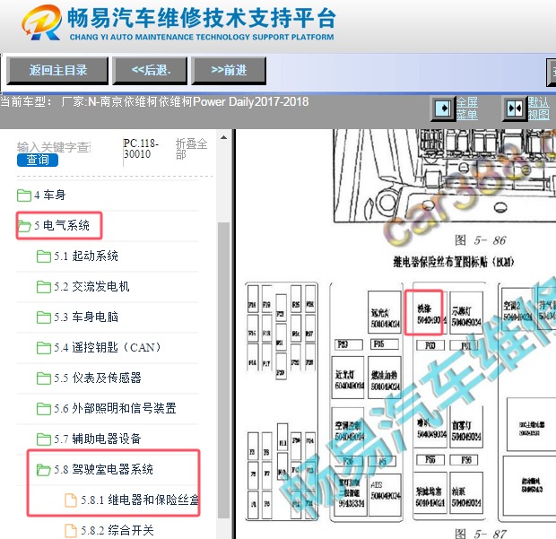Click document icon for 5.8.1
This screenshot has height=539, width=556.
click(x=71, y=500)
